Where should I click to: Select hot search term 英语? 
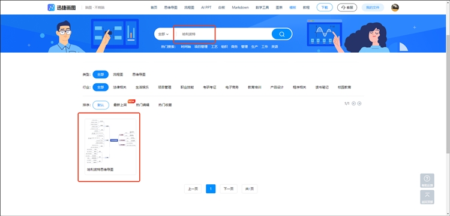(x=275, y=47)
